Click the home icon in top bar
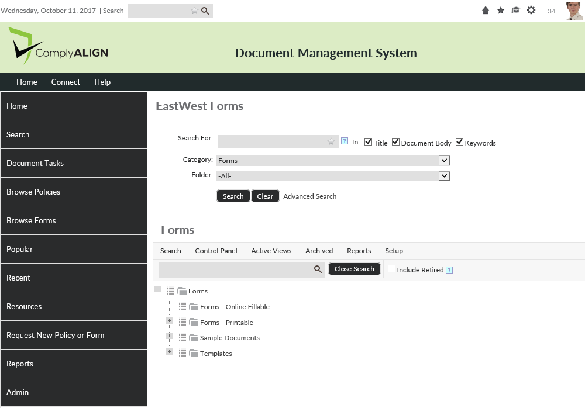This screenshot has width=585, height=408. 486,11
